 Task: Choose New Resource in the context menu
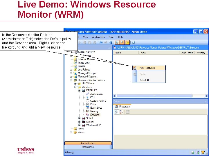coord(149,68)
